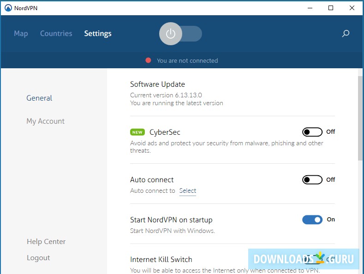The height and width of the screenshot is (274, 364).
Task: Click the 'Auto connect' heading
Action: point(152,180)
